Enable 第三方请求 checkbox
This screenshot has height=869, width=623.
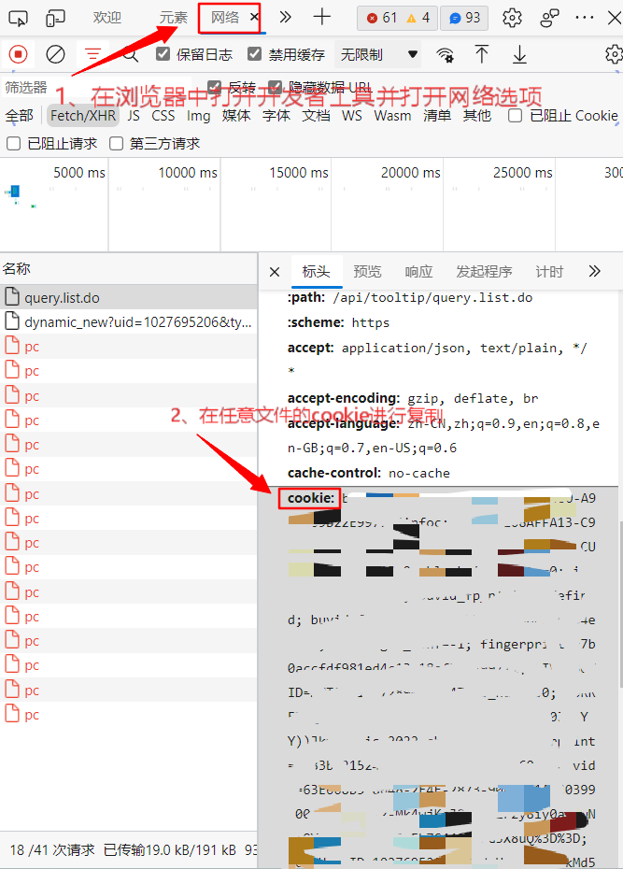(117, 144)
